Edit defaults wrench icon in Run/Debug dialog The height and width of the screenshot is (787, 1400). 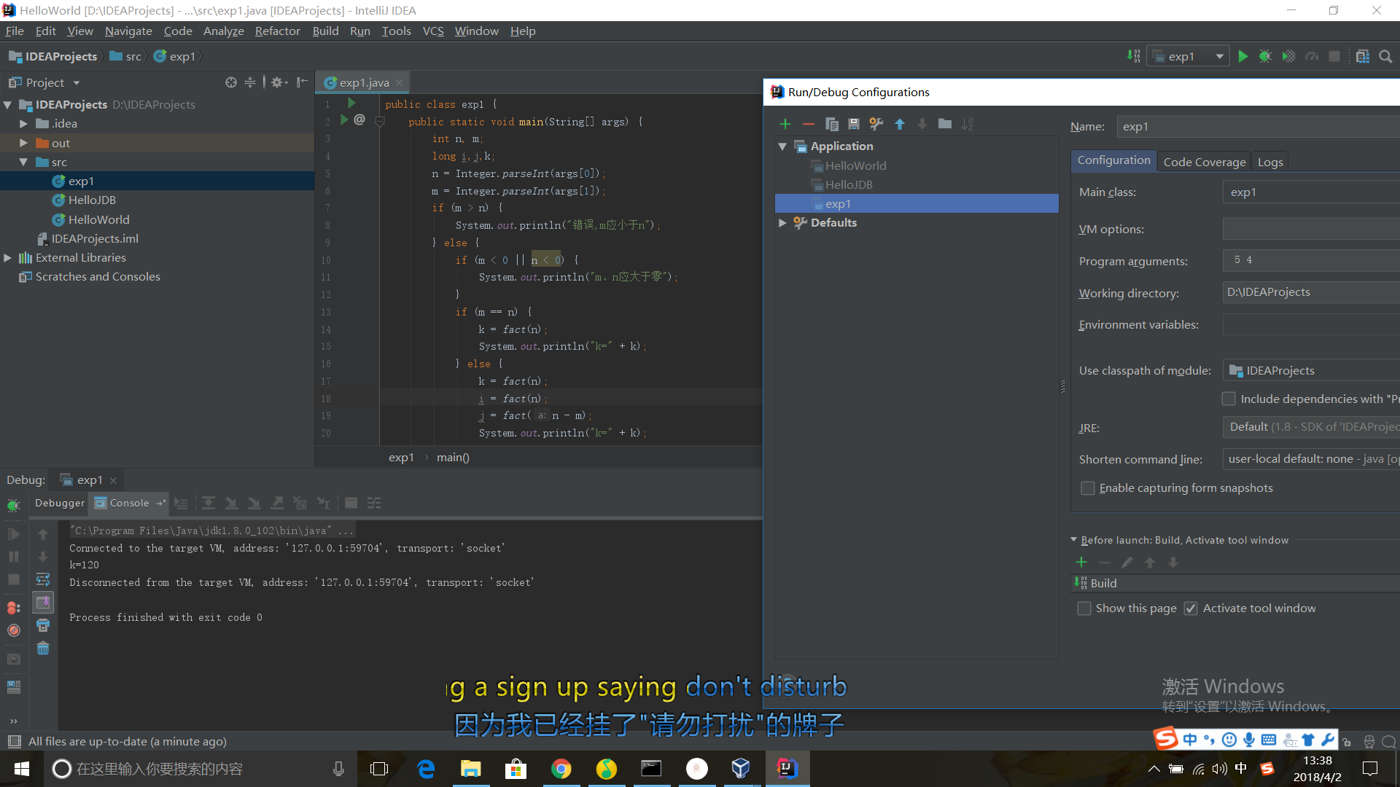point(876,124)
